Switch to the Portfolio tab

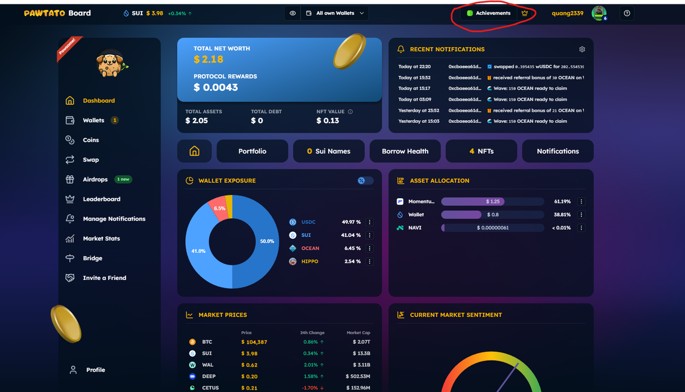pyautogui.click(x=252, y=151)
